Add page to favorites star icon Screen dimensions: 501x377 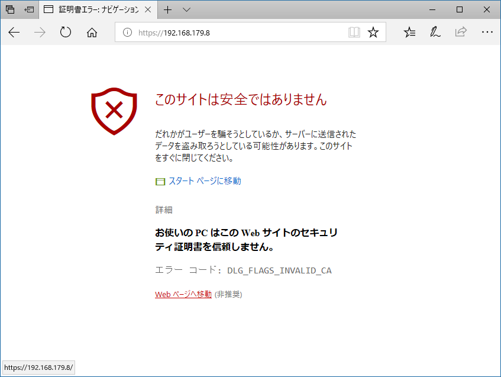click(x=373, y=33)
